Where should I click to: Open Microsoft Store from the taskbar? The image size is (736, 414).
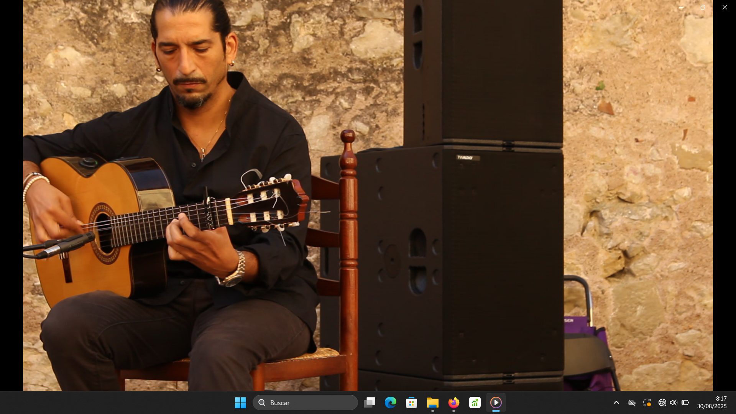tap(411, 402)
